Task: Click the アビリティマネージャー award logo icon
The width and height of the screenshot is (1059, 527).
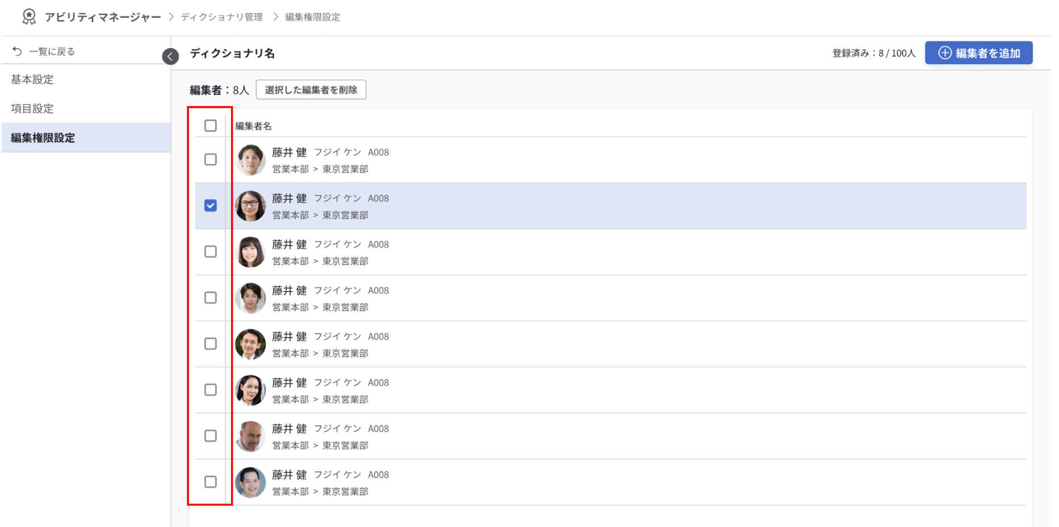Action: click(27, 16)
